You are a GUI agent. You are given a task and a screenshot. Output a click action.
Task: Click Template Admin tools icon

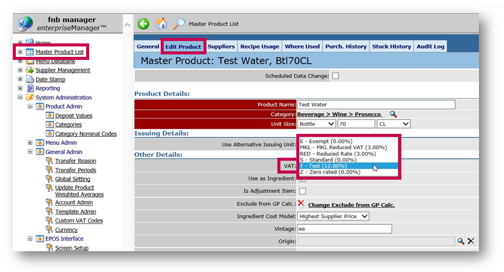pyautogui.click(x=49, y=211)
